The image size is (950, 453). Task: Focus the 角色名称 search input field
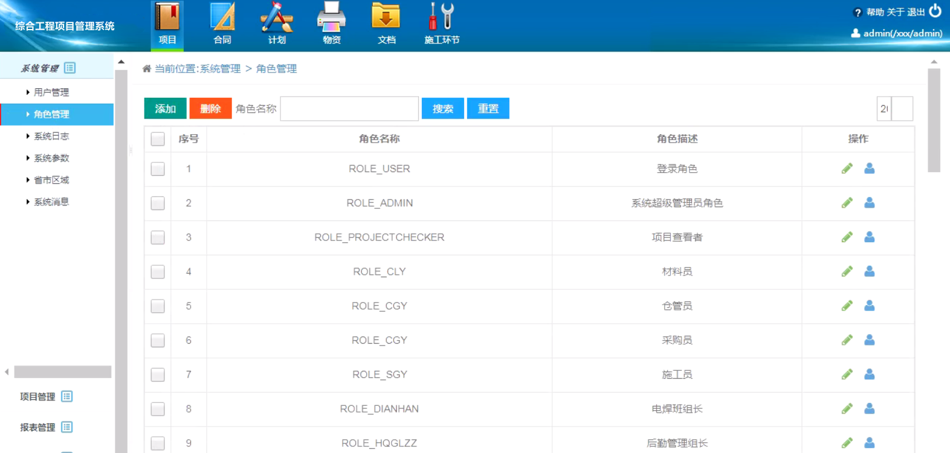(349, 109)
